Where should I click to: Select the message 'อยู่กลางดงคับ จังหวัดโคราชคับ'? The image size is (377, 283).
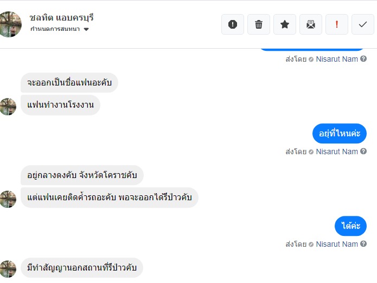(82, 175)
